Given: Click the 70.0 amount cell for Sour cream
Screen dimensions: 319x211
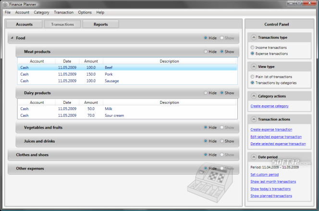Looking at the screenshot, I should pos(91,115).
